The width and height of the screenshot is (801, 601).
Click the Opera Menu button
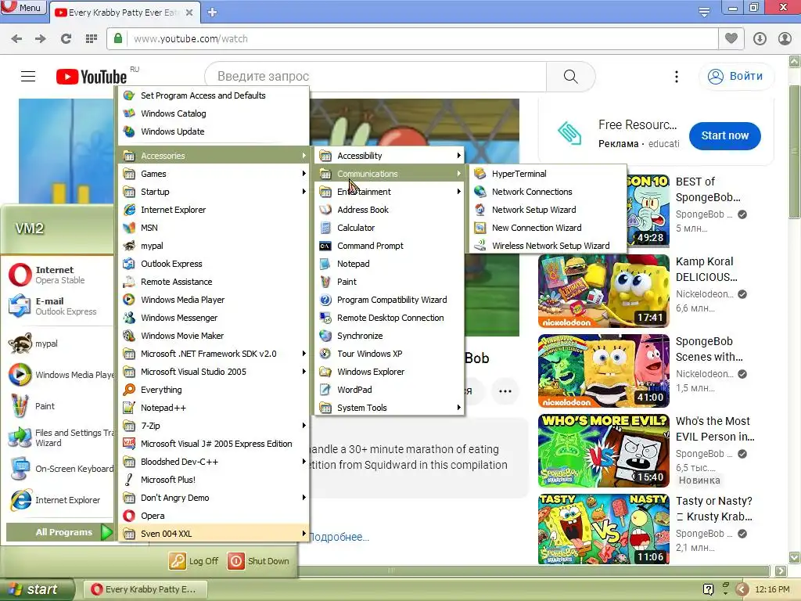pos(23,7)
